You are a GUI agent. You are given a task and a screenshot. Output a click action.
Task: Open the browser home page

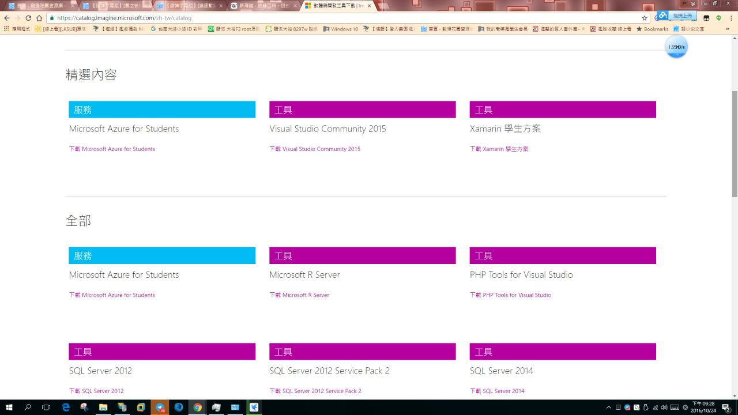39,18
